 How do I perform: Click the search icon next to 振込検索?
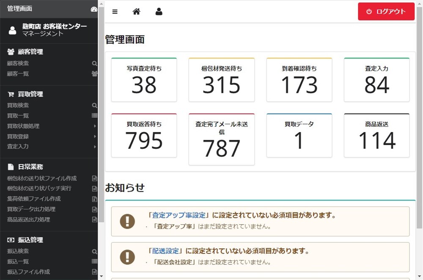pos(94,251)
